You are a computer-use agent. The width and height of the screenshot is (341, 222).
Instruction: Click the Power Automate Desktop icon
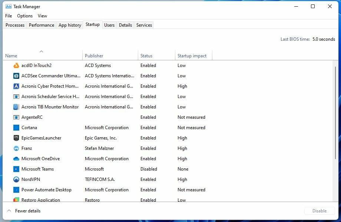pyautogui.click(x=16, y=190)
